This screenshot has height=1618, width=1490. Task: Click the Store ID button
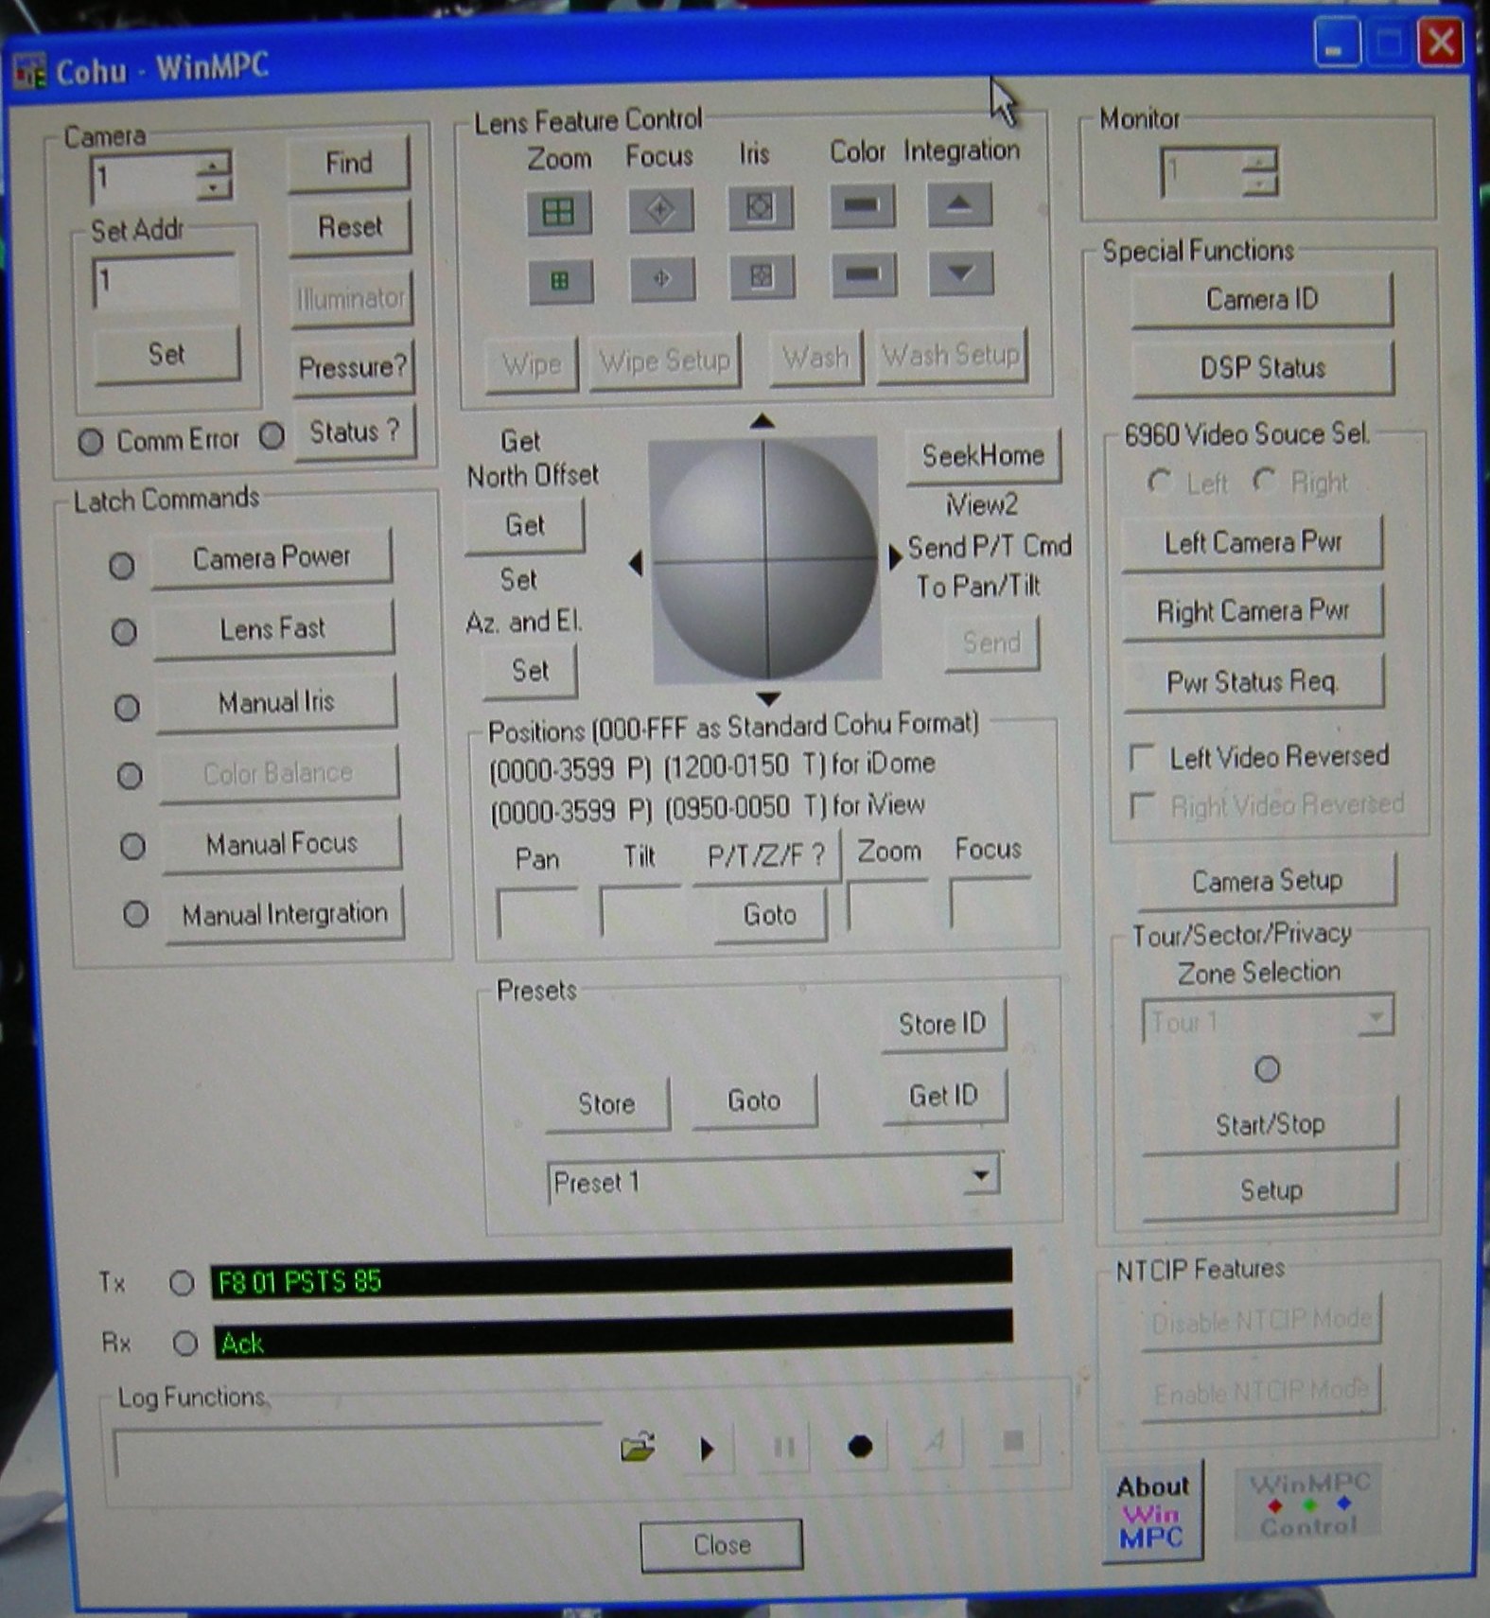click(x=943, y=1024)
